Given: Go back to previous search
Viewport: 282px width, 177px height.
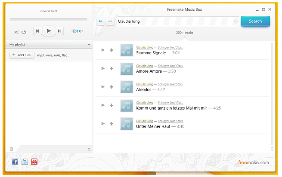Looking at the screenshot, I should 101,21.
